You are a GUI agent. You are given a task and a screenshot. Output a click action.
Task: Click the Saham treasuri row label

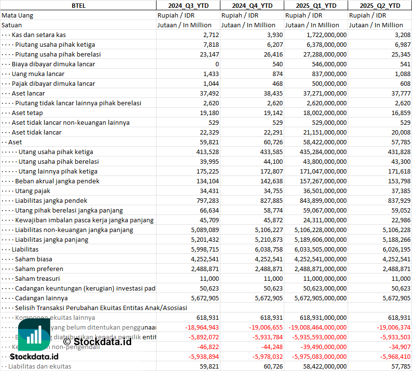[38, 278]
